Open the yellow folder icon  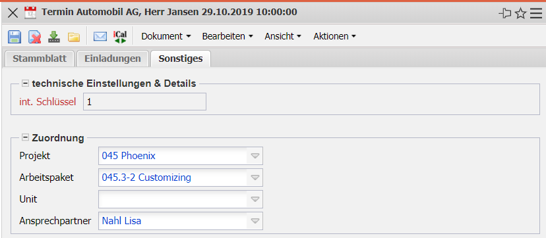click(x=73, y=37)
